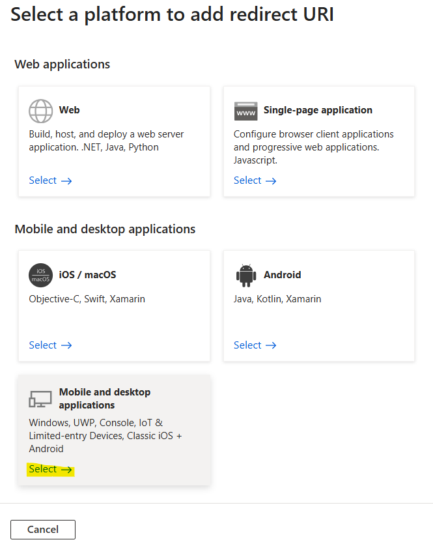
Task: Click the iOS / macOS card title
Action: coord(87,275)
